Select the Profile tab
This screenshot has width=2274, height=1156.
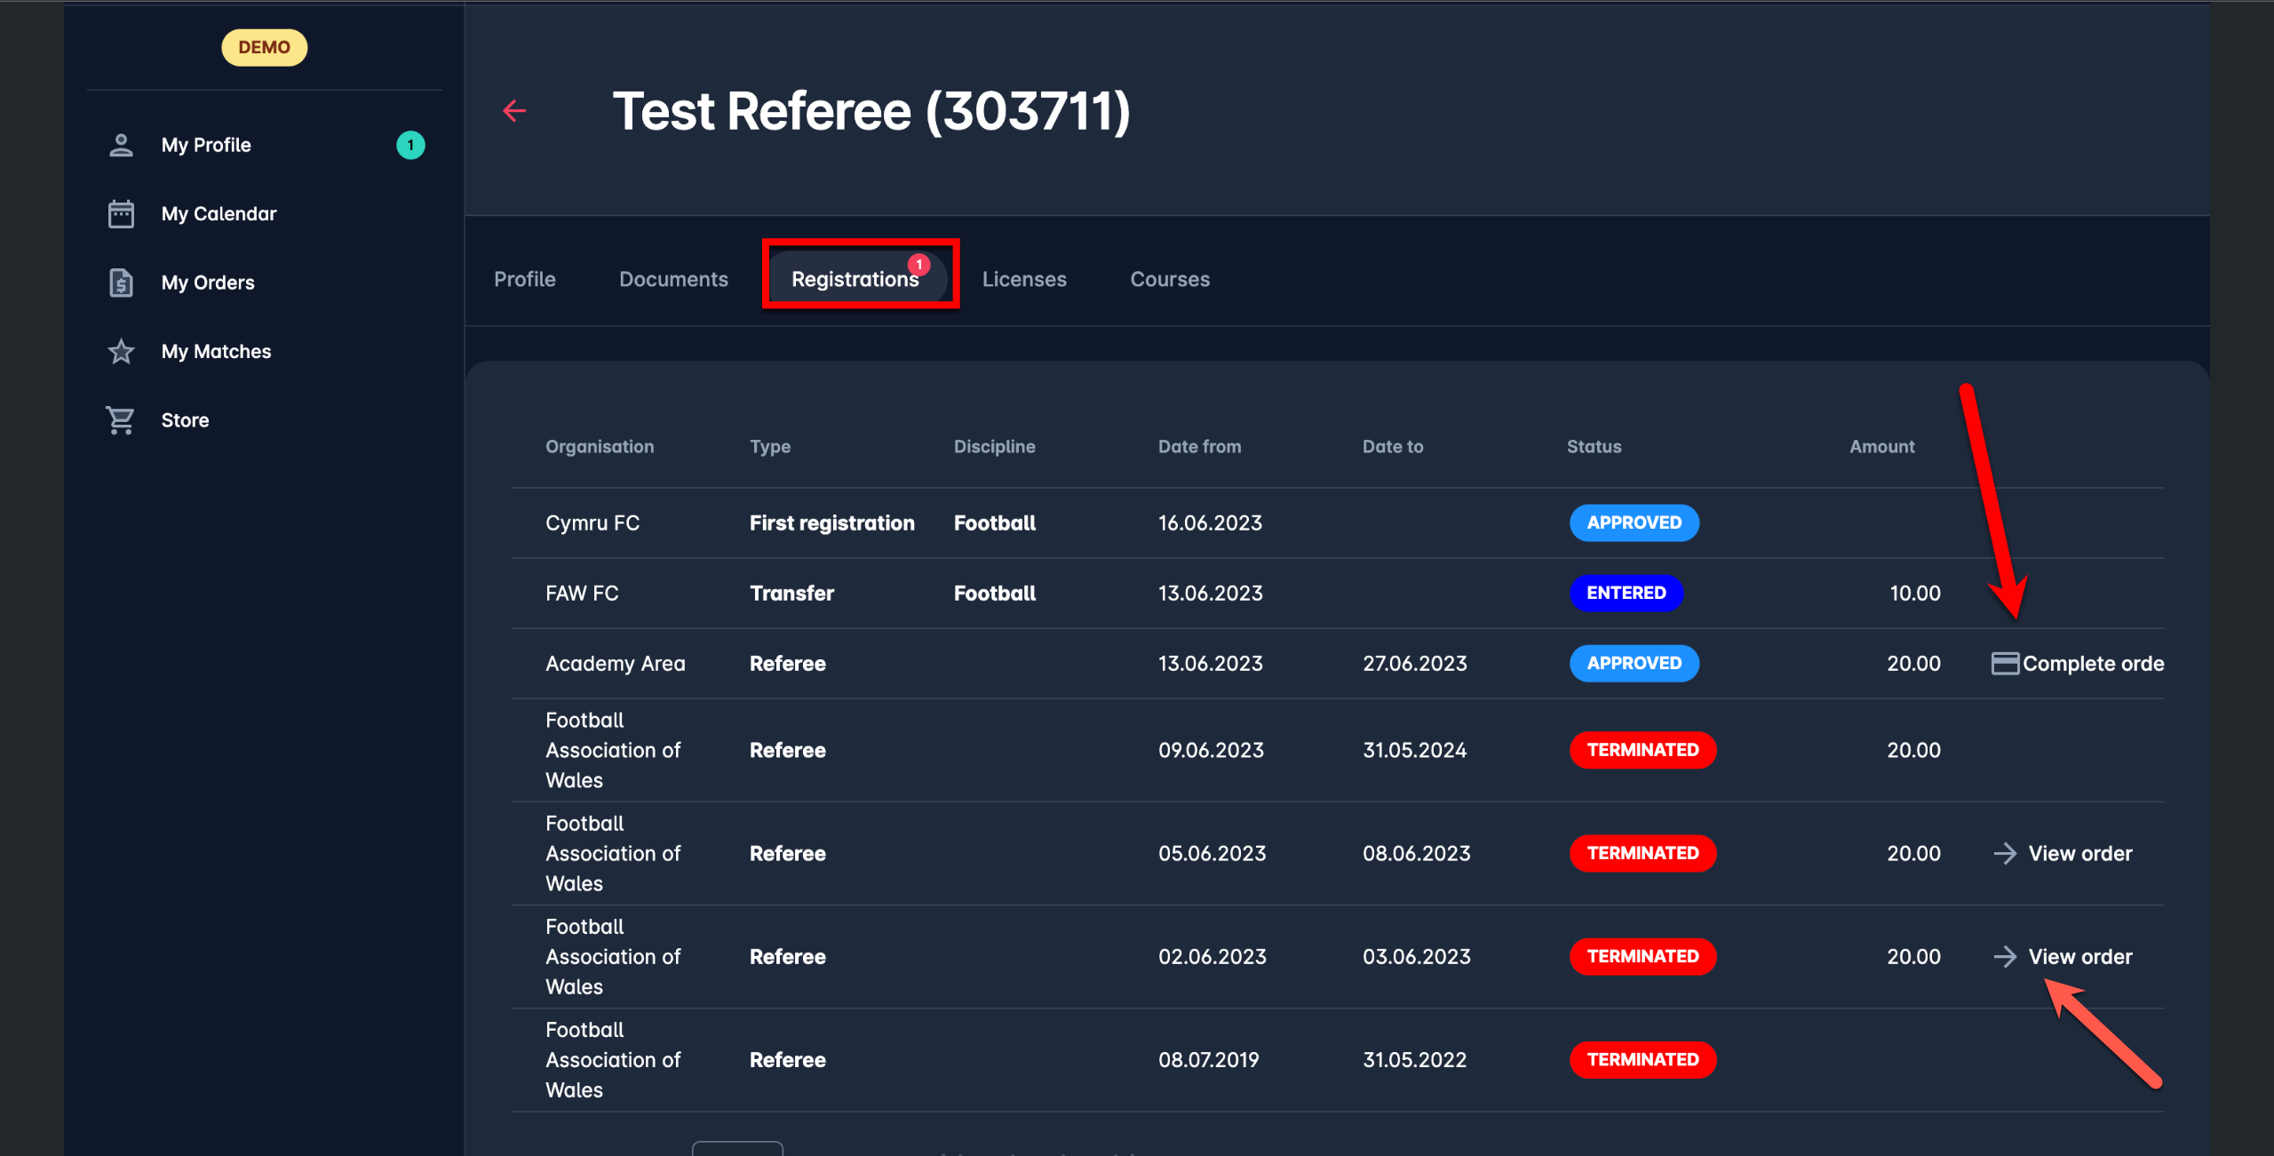[524, 280]
